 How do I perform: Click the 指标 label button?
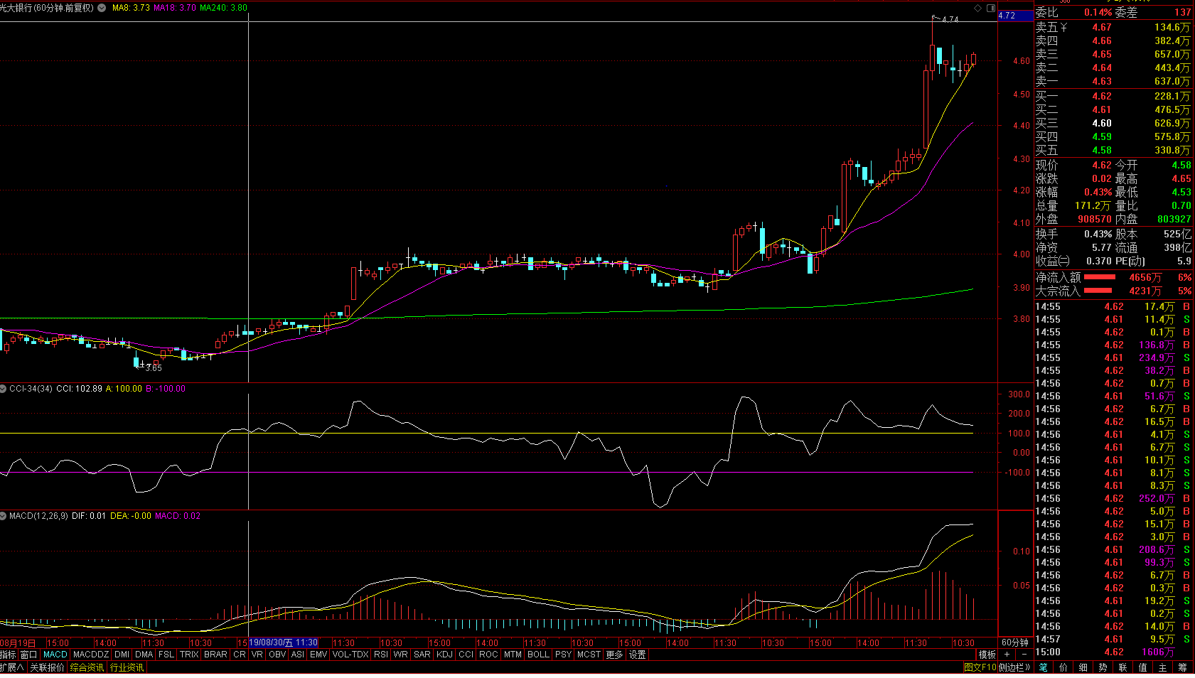8,655
